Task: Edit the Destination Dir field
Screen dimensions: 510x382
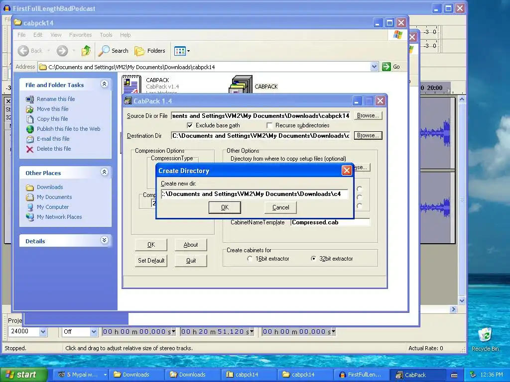Action: 260,135
